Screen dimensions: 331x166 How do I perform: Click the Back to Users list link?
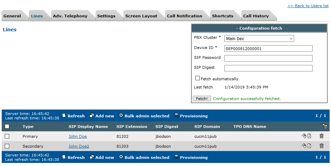tap(308, 6)
